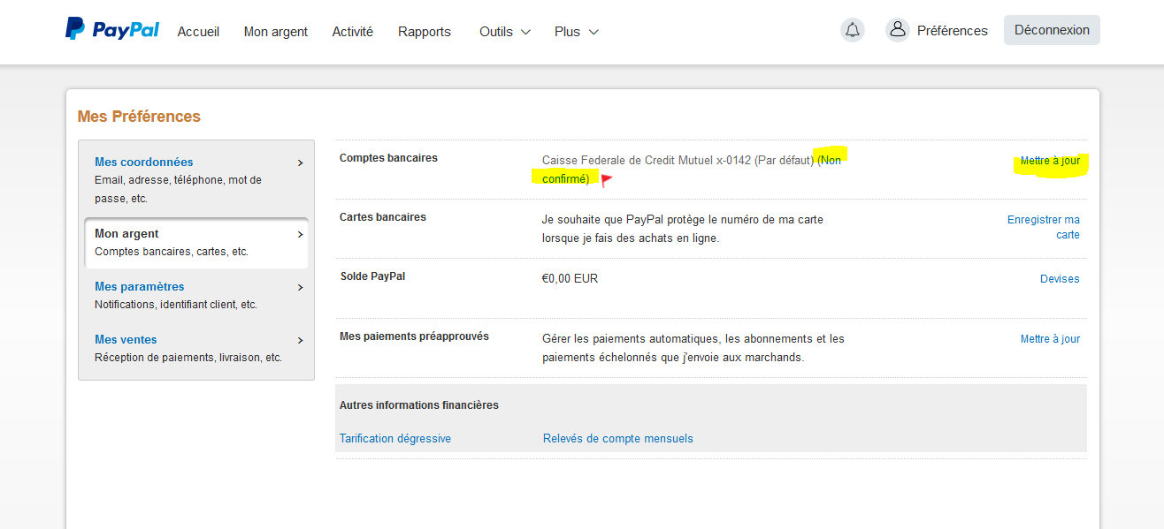
Task: Open Relevés de compte mensuels link
Action: 618,439
